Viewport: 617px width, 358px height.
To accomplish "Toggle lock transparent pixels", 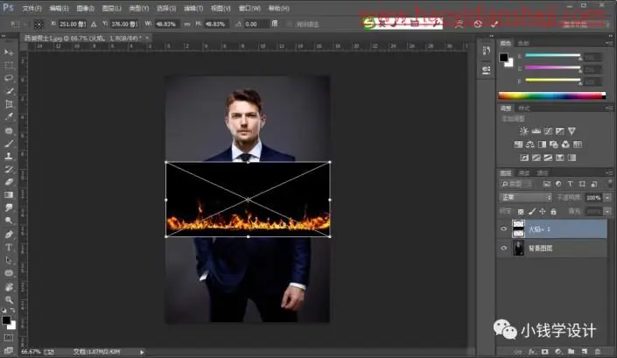I will (521, 212).
